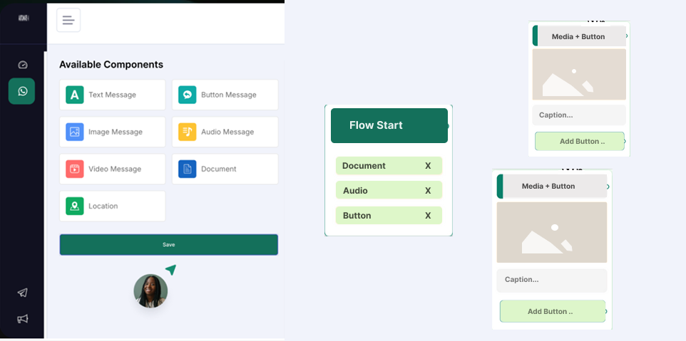Screen dimensions: 686x341
Task: Select the WhatsApp icon in sidebar
Action: [22, 91]
